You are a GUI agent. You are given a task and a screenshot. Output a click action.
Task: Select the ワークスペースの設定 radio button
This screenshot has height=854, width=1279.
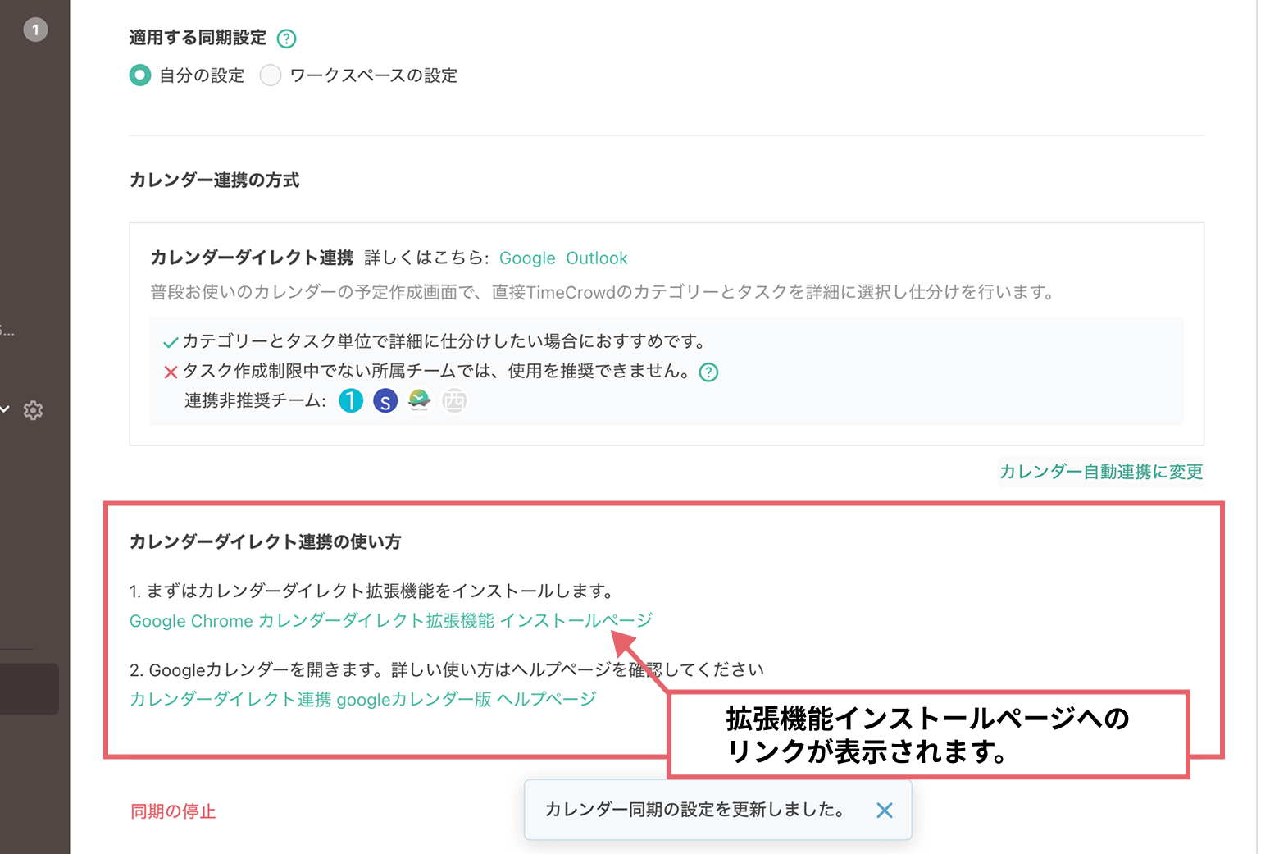pos(271,75)
